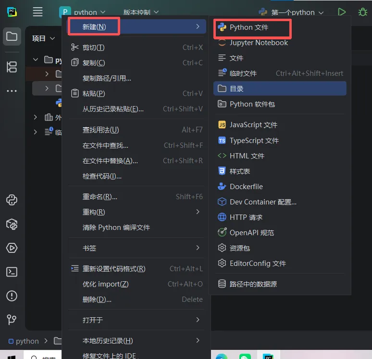Choose 在文件中替换(A)...
Screen dimensions: 372x359
(x=136, y=160)
